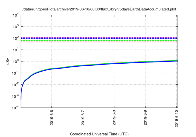The height and width of the screenshot is (137, 196).
Task: Click the 10^2 y-axis tick label
Action: (x=16, y=38)
